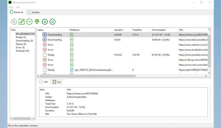Open the Help menu

point(11,7)
